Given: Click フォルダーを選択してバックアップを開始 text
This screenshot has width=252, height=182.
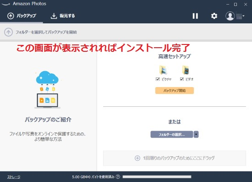Looking at the screenshot, I should pos(46,32).
